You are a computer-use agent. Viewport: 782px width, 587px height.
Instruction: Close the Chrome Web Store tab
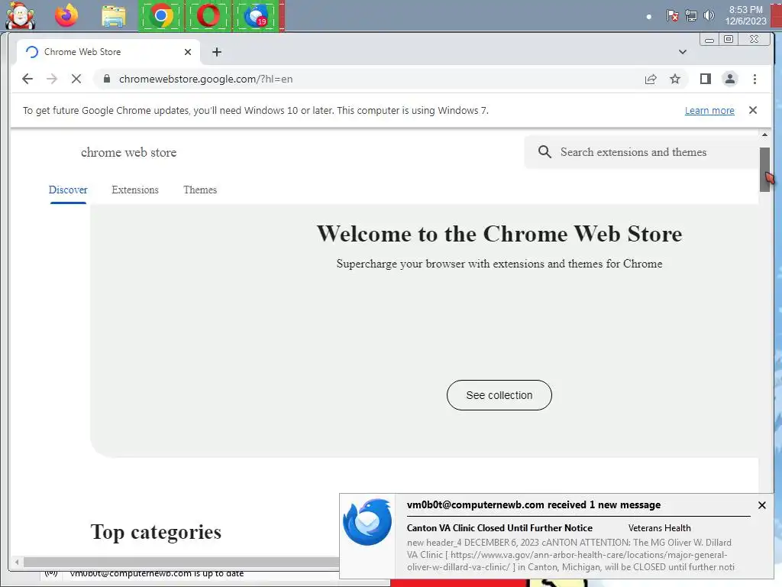(188, 52)
